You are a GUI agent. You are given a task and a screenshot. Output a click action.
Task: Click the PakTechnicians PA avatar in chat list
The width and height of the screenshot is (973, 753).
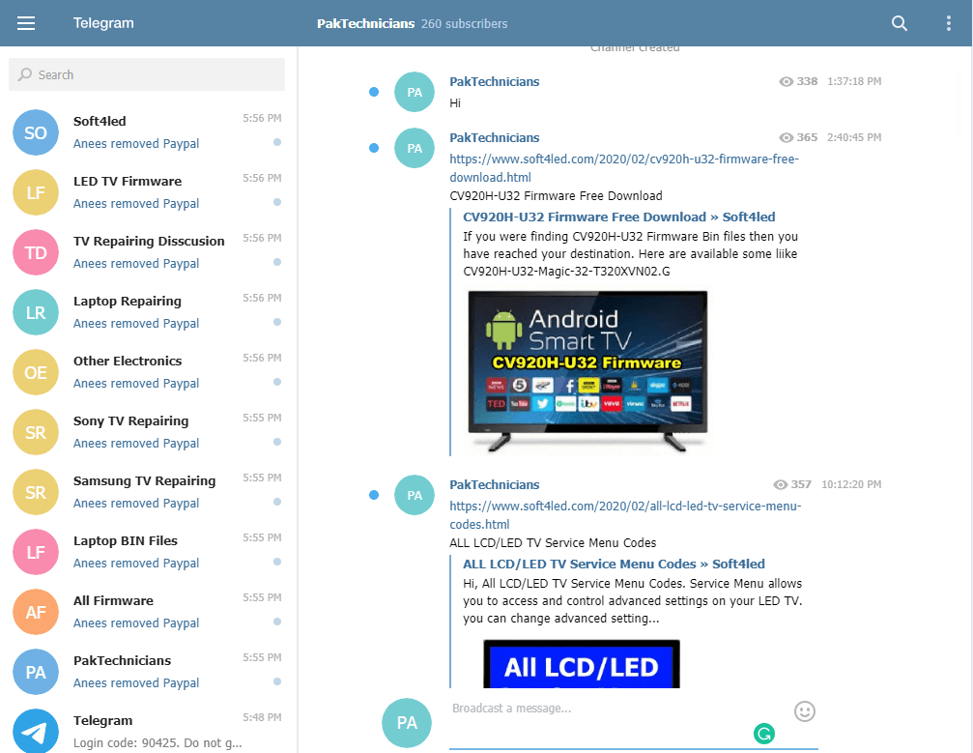(x=36, y=672)
